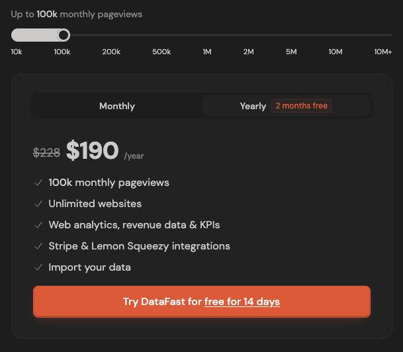Click checkmark beside Import your data

tap(38, 267)
